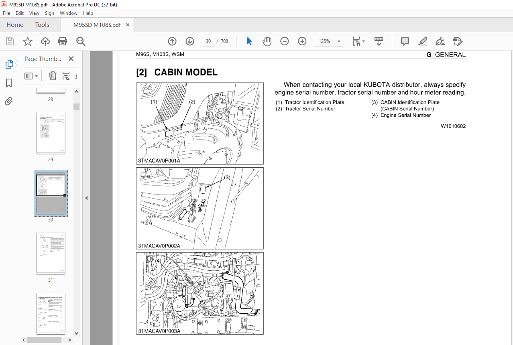
Task: Select page 29 thumbnail
Action: coord(51,133)
